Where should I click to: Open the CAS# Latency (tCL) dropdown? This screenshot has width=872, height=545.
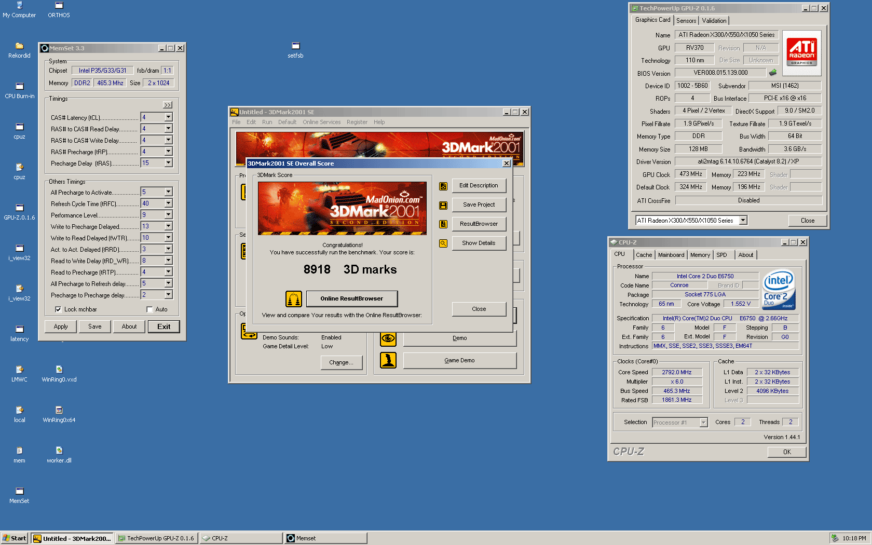(168, 117)
